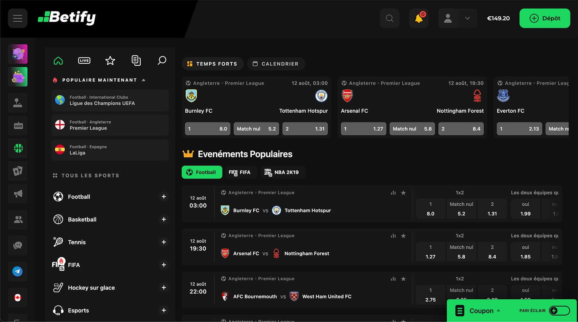This screenshot has height=322, width=578.
Task: Favorite the AFC Bournemouth vs West Ham match
Action: tap(404, 279)
